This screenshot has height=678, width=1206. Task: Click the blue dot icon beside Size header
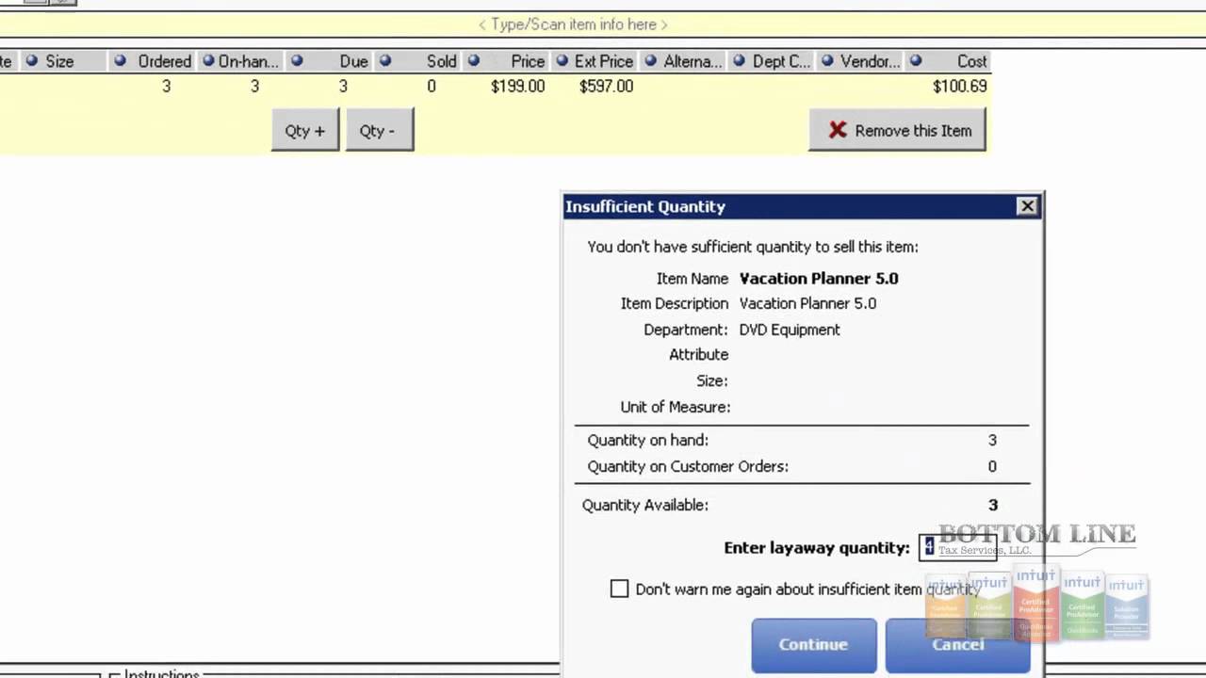pos(32,60)
